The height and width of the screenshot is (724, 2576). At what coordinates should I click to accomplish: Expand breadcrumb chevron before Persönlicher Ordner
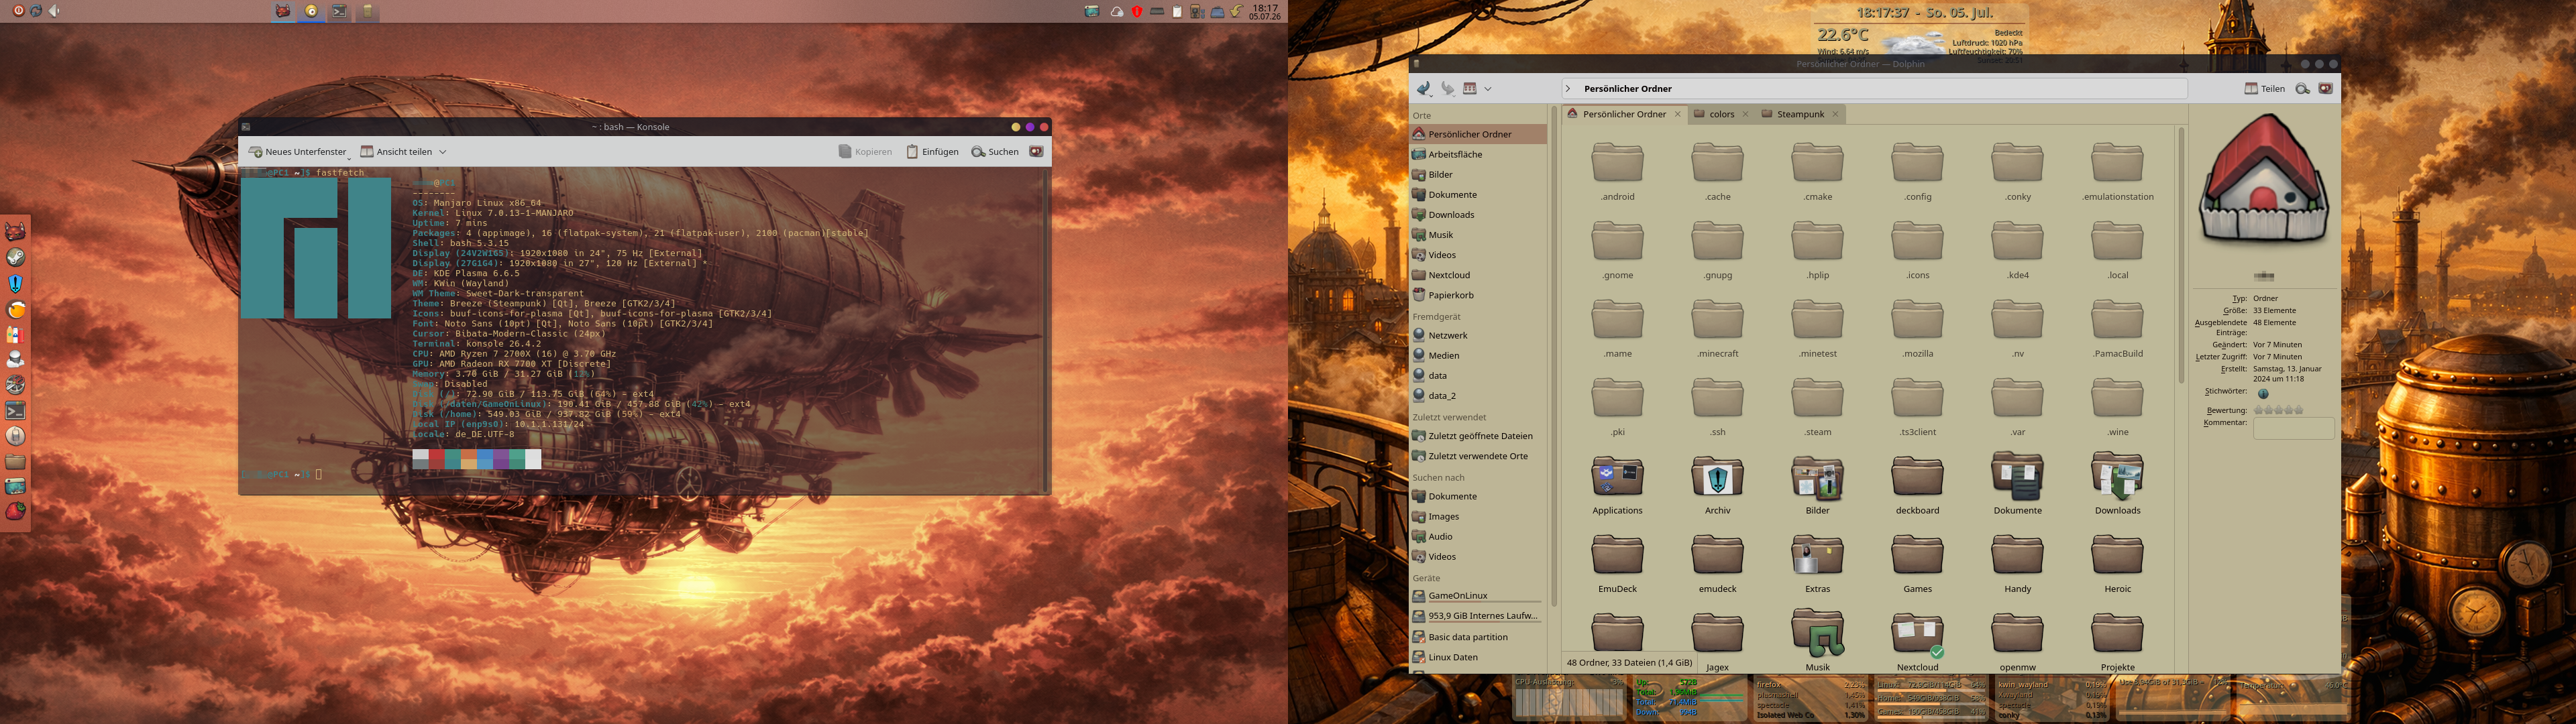click(1568, 89)
